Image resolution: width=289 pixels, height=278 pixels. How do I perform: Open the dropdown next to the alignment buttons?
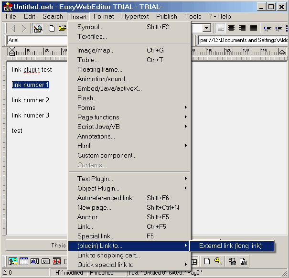206,28
